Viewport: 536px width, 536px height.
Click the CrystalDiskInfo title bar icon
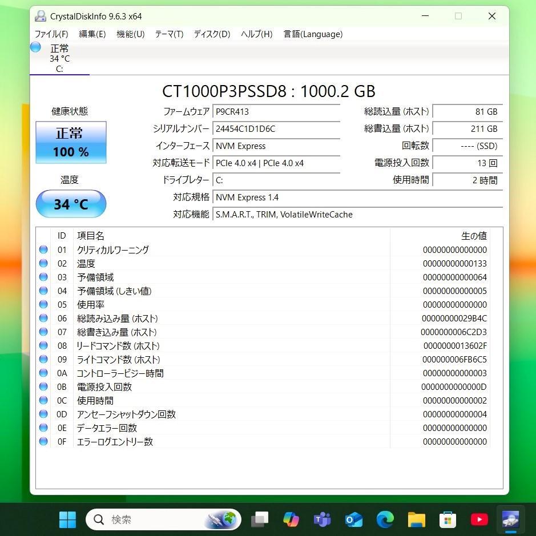click(x=41, y=16)
